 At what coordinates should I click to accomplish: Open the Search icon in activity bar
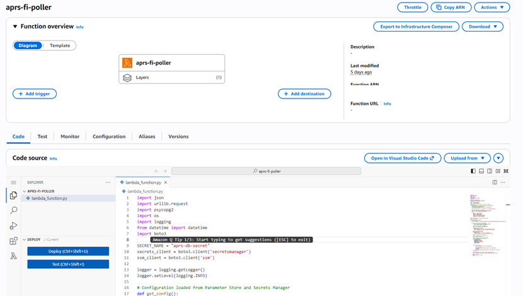(x=13, y=211)
